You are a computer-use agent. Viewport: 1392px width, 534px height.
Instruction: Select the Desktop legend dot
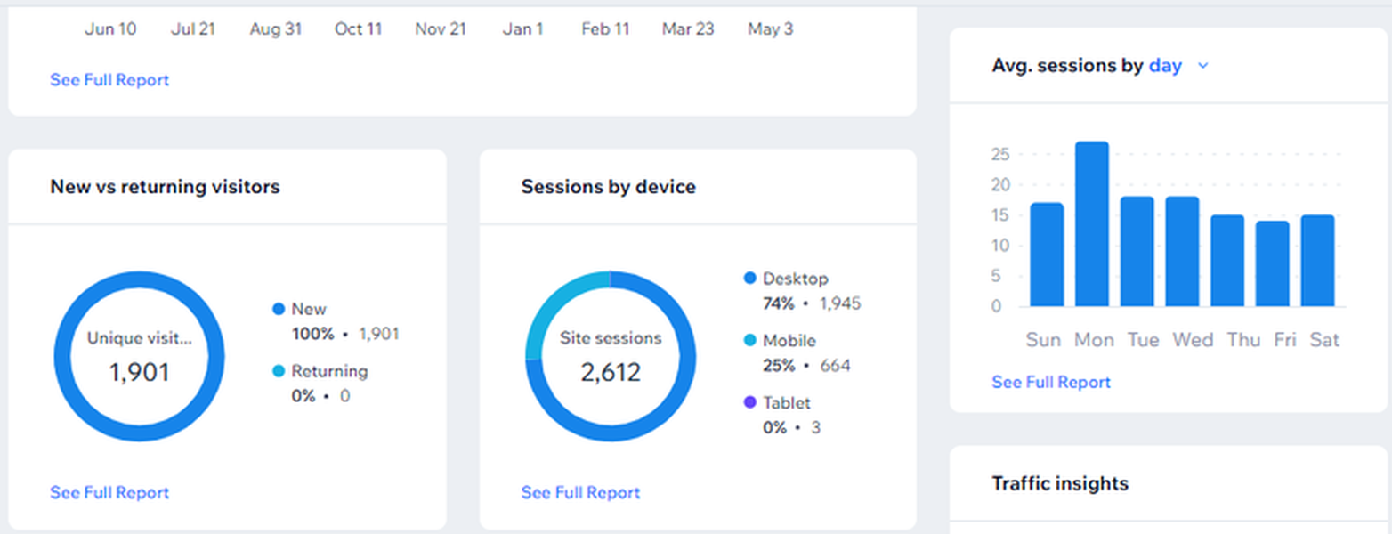749,279
